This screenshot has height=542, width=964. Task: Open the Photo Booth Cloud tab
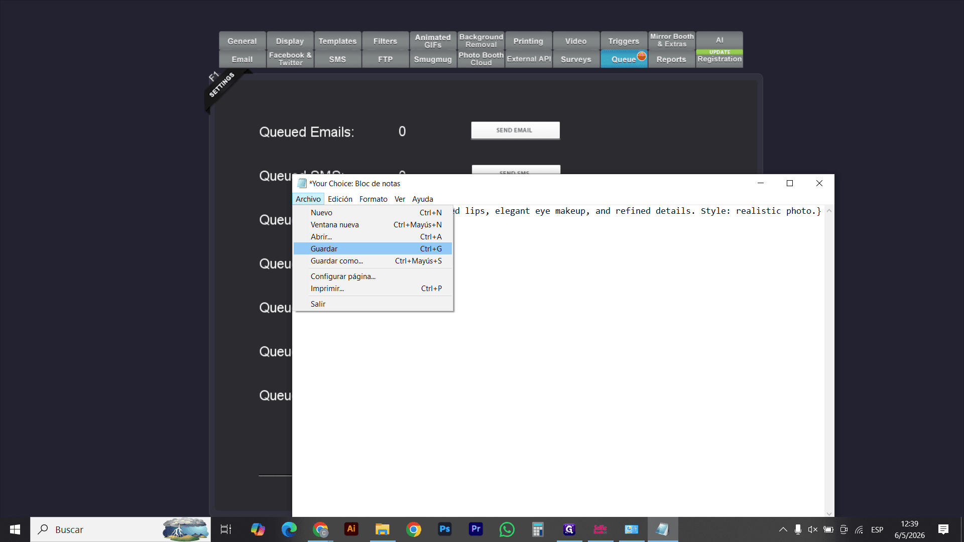[x=481, y=59]
